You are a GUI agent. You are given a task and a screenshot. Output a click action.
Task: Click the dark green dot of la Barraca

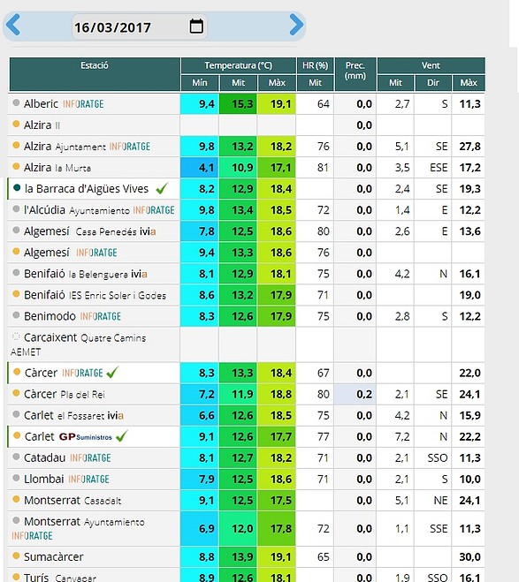pyautogui.click(x=17, y=188)
